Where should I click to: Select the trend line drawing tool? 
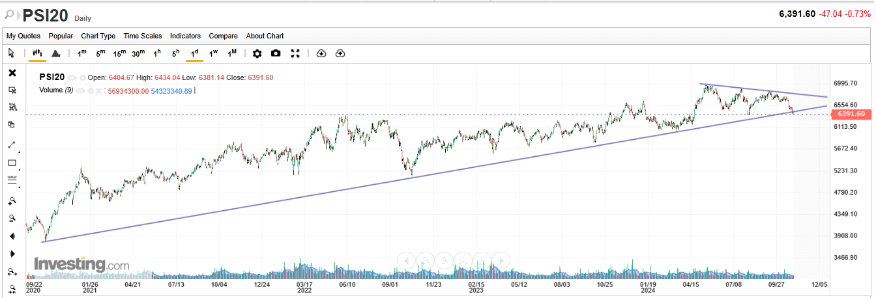tap(12, 145)
